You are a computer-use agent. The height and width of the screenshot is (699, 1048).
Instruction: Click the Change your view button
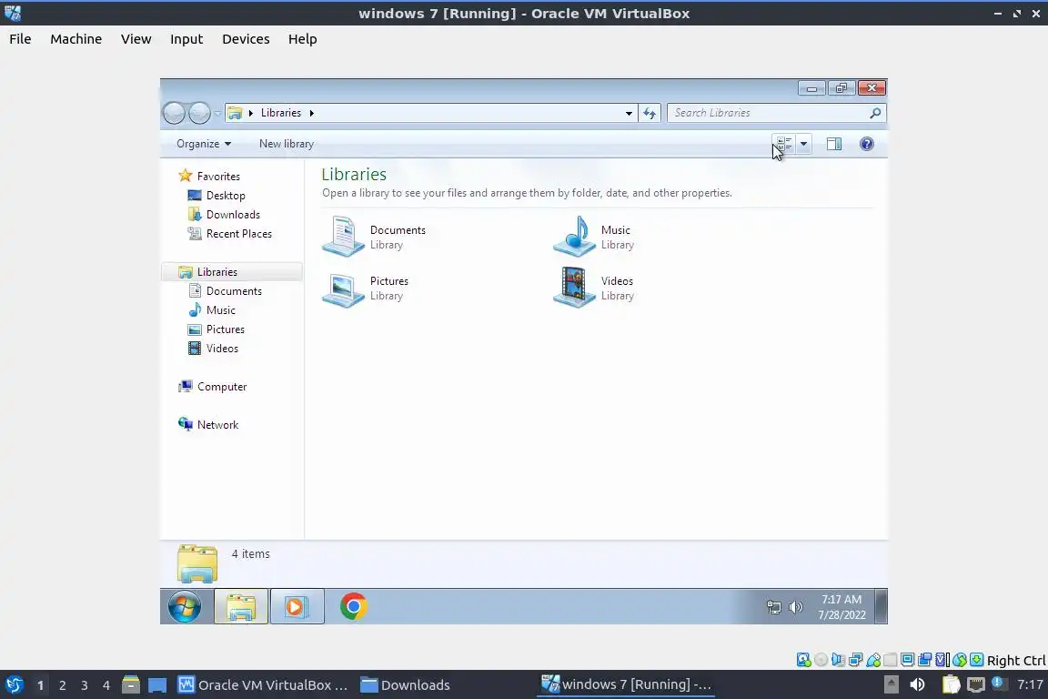783,144
